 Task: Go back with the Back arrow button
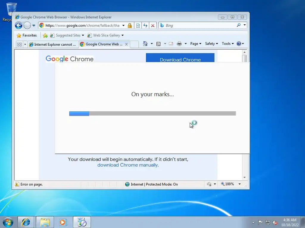coord(18,26)
